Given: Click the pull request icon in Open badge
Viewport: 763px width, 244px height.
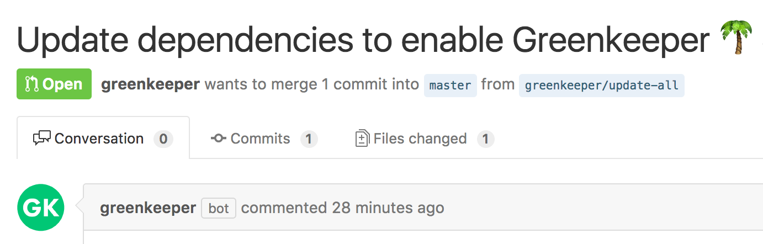Looking at the screenshot, I should click(31, 84).
